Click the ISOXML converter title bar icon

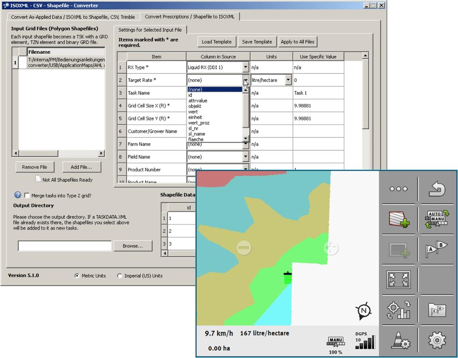pyautogui.click(x=6, y=5)
